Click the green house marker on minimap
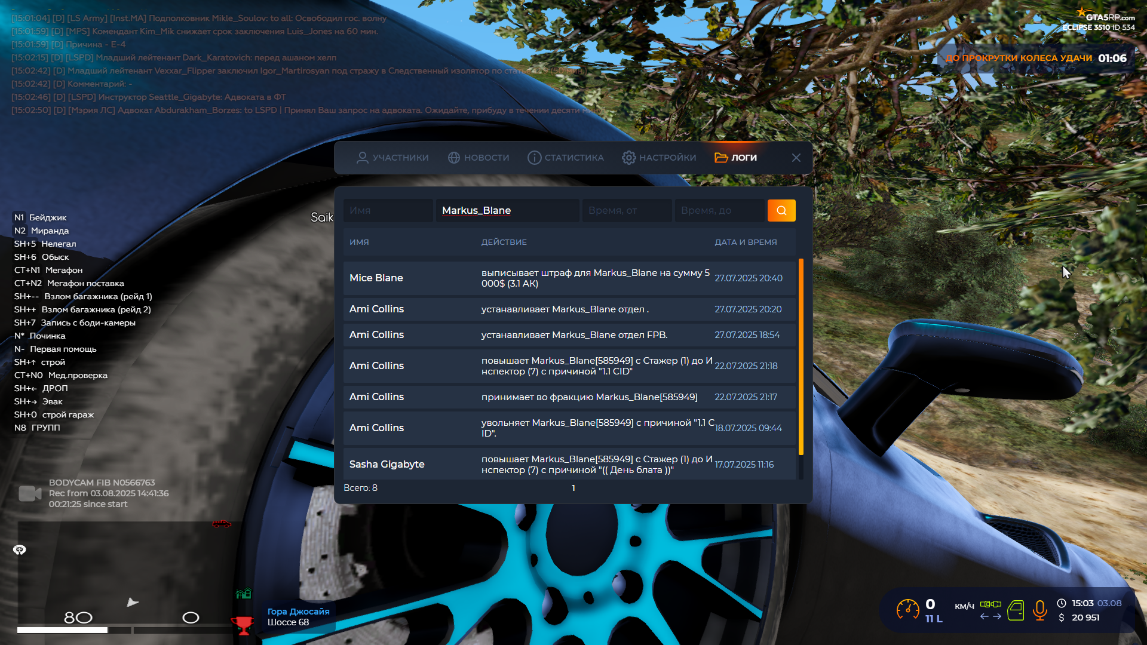This screenshot has height=645, width=1147. [244, 593]
